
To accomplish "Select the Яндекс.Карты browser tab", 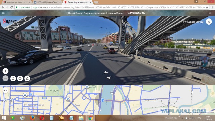I will tap(78, 2).
